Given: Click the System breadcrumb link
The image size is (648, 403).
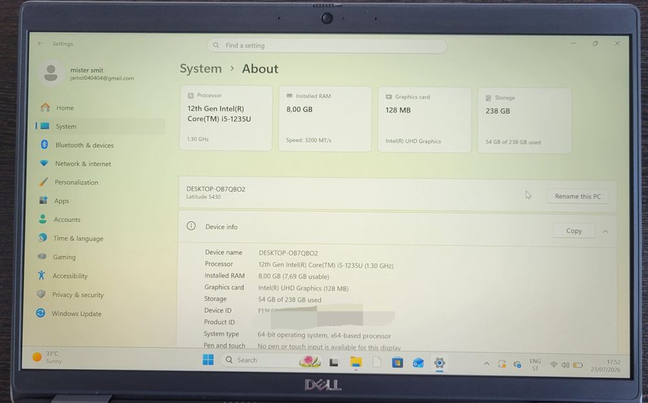Looking at the screenshot, I should point(201,69).
